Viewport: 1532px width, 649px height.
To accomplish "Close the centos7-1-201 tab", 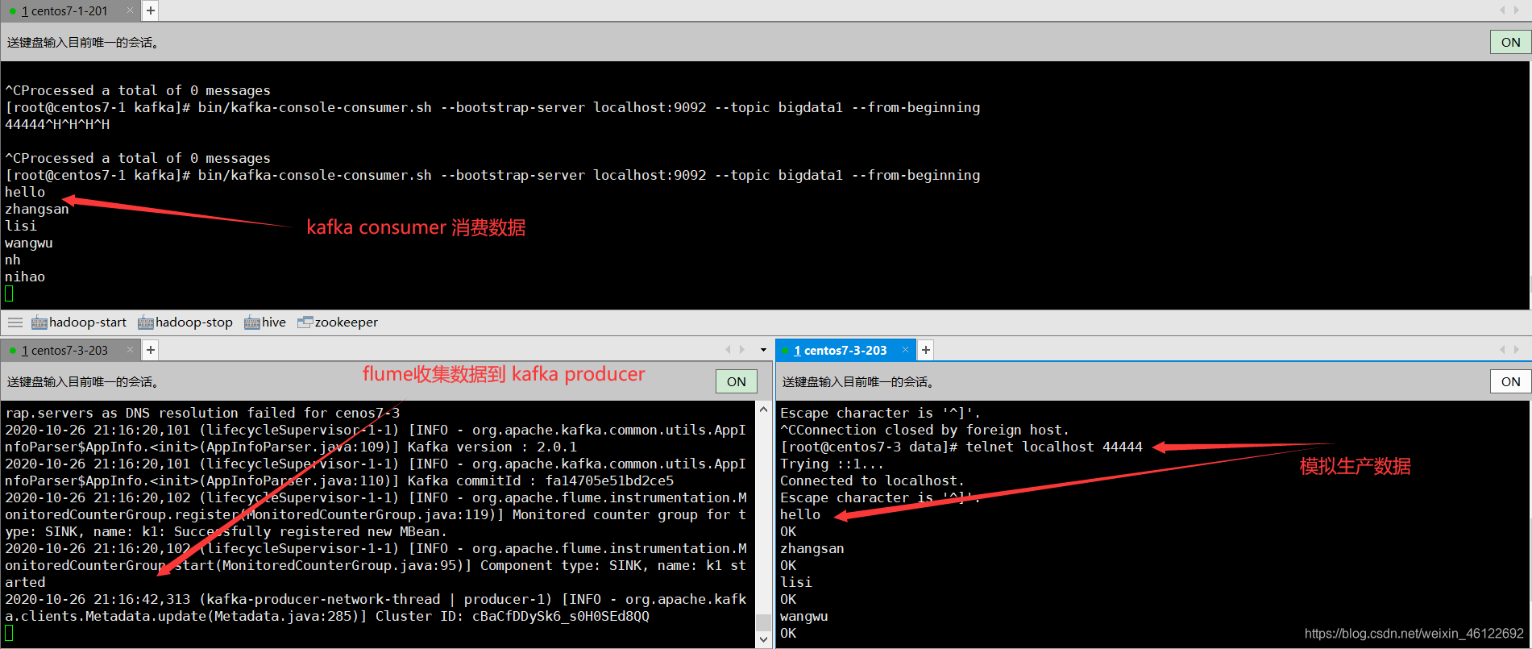I will pyautogui.click(x=131, y=11).
